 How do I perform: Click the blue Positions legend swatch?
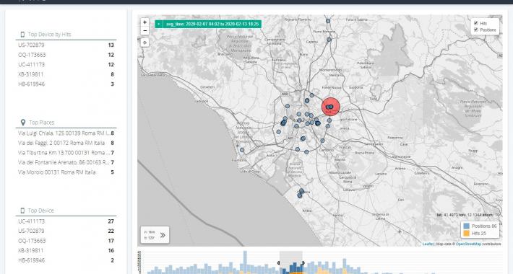tap(467, 226)
